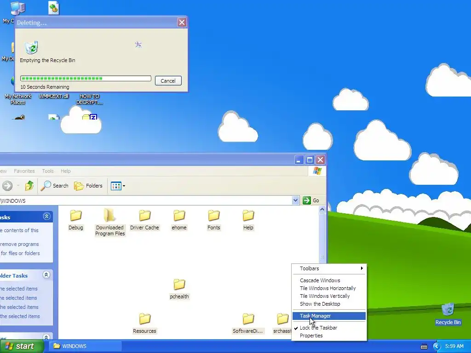
Task: Expand the address bar dropdown
Action: tap(296, 200)
